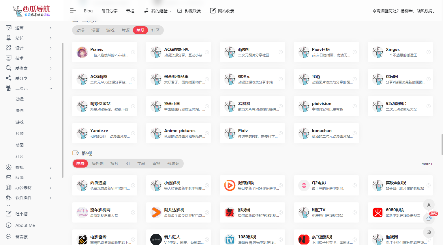Click the 6080影院 red icon
The image size is (443, 245).
378,212
